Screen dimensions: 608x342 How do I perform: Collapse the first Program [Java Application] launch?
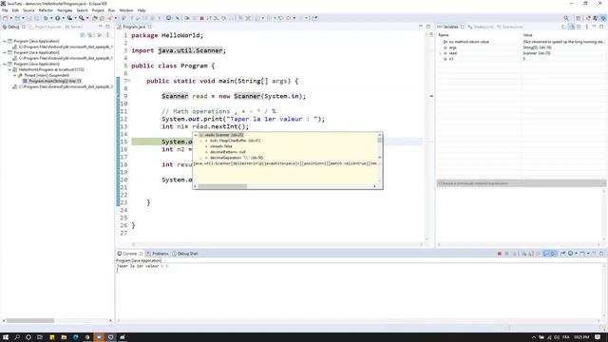coord(5,41)
